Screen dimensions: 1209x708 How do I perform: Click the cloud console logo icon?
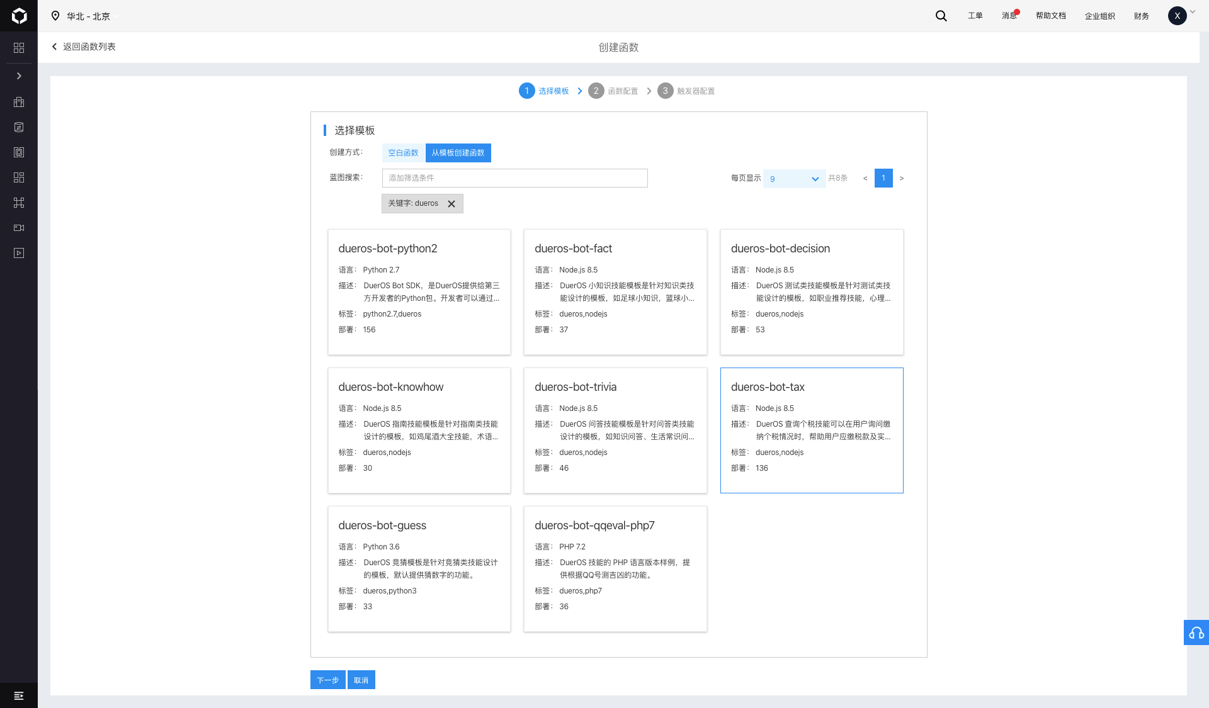click(x=19, y=16)
